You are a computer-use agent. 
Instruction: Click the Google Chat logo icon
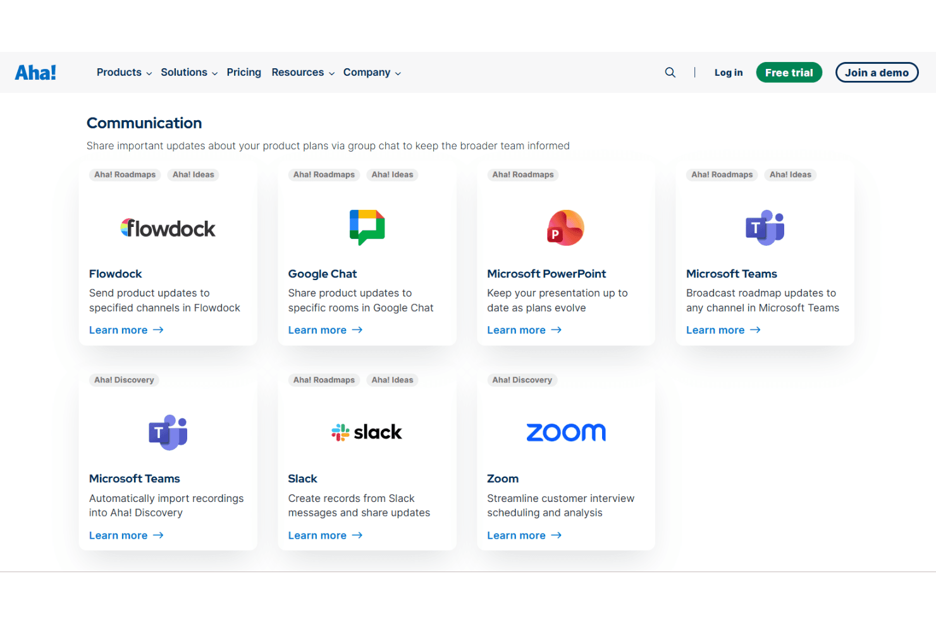[367, 228]
